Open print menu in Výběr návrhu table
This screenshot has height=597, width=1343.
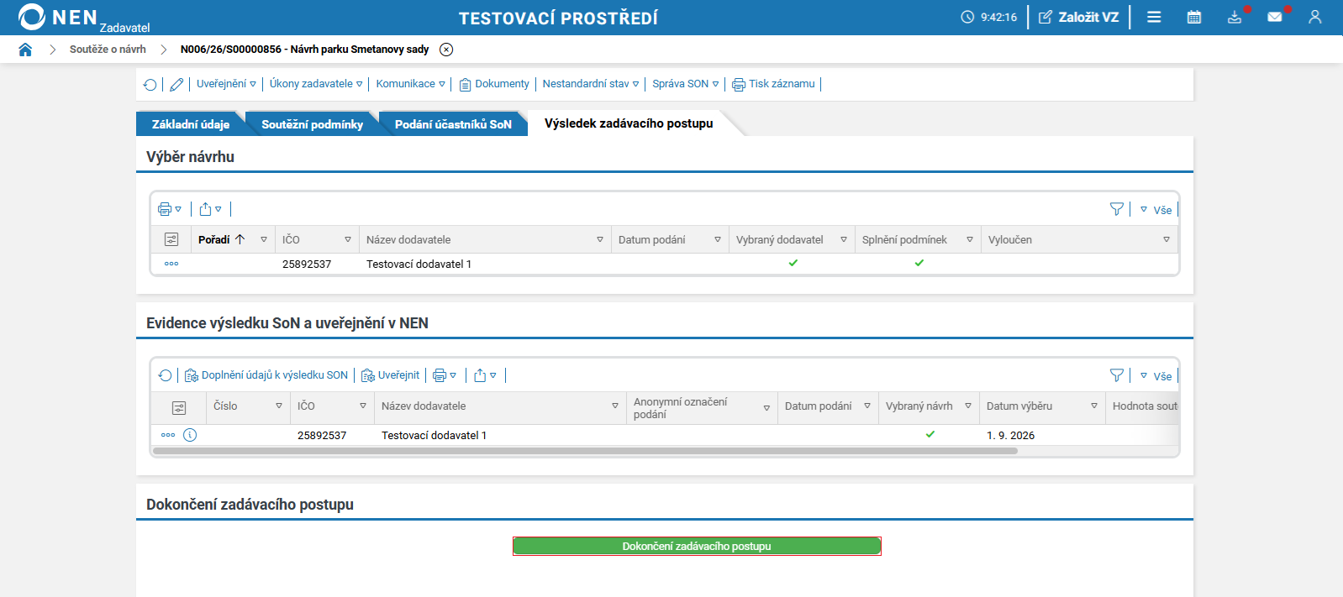click(170, 209)
